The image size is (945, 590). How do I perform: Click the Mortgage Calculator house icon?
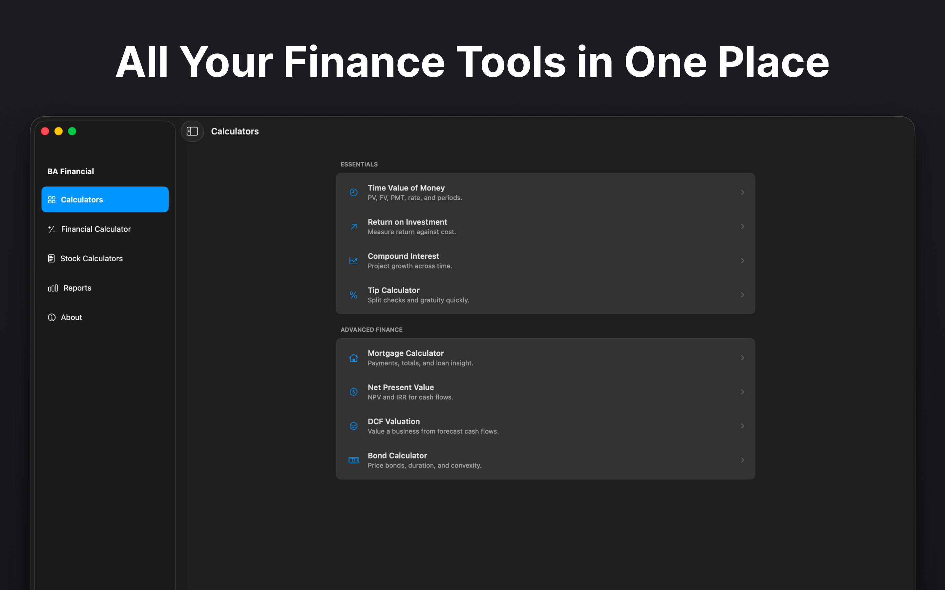(353, 358)
